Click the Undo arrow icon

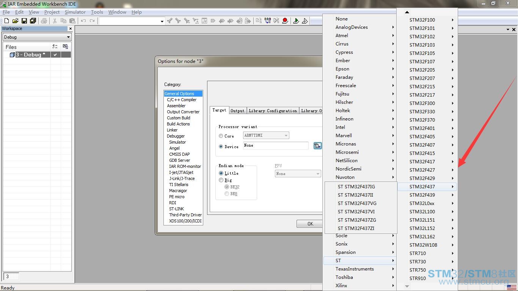(x=83, y=21)
